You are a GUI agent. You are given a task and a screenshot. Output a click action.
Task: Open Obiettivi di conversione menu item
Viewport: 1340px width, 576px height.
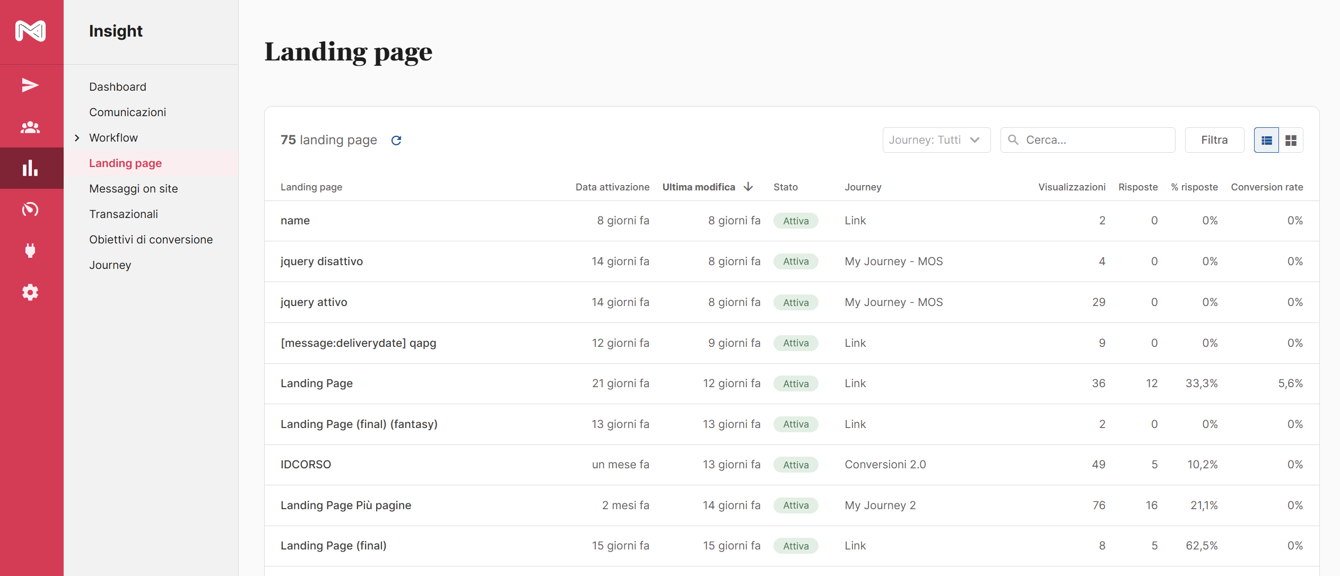click(x=151, y=240)
